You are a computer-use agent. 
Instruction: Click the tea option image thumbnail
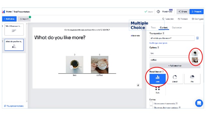(x=195, y=53)
